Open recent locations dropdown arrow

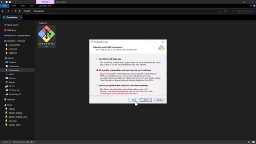pyautogui.click(x=12, y=11)
